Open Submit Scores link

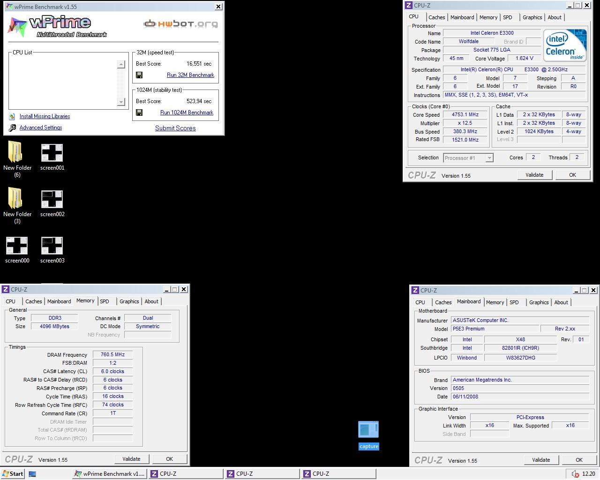tap(175, 128)
